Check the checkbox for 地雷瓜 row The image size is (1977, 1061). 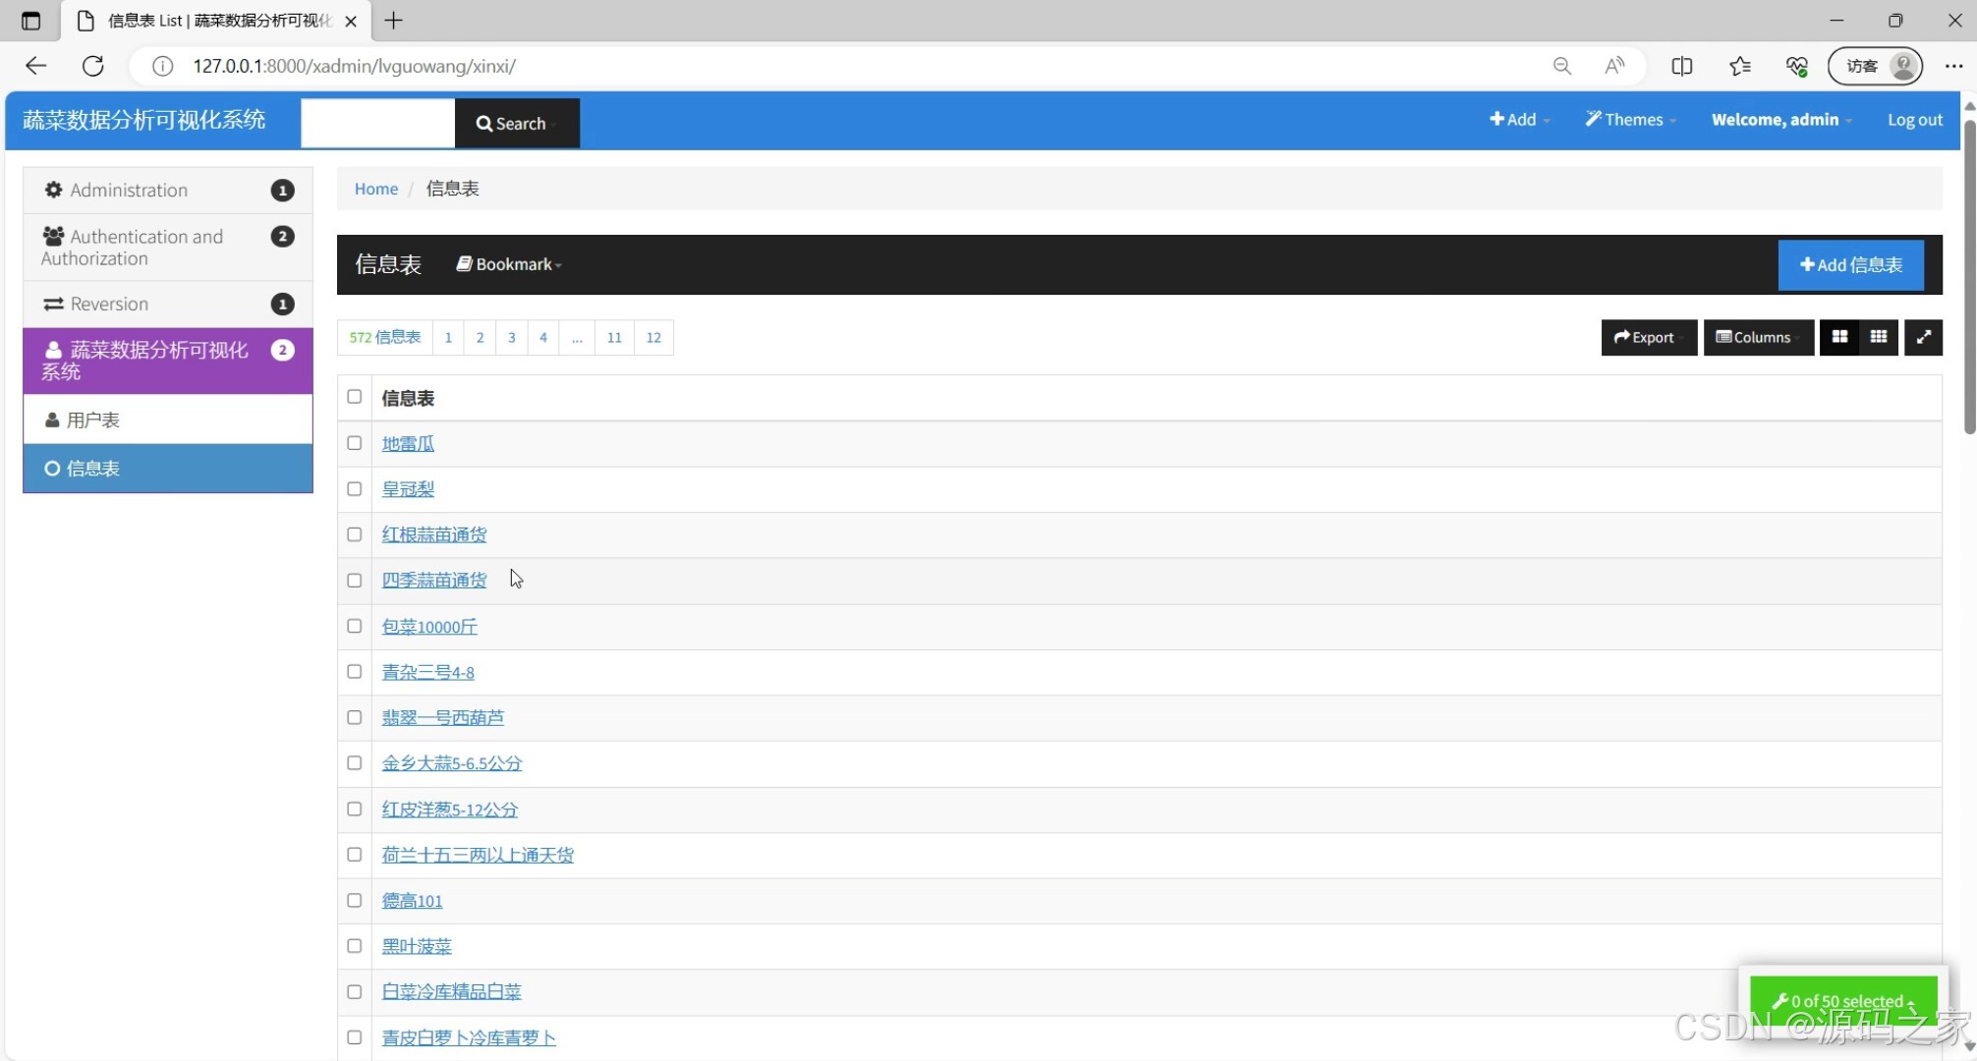click(355, 443)
